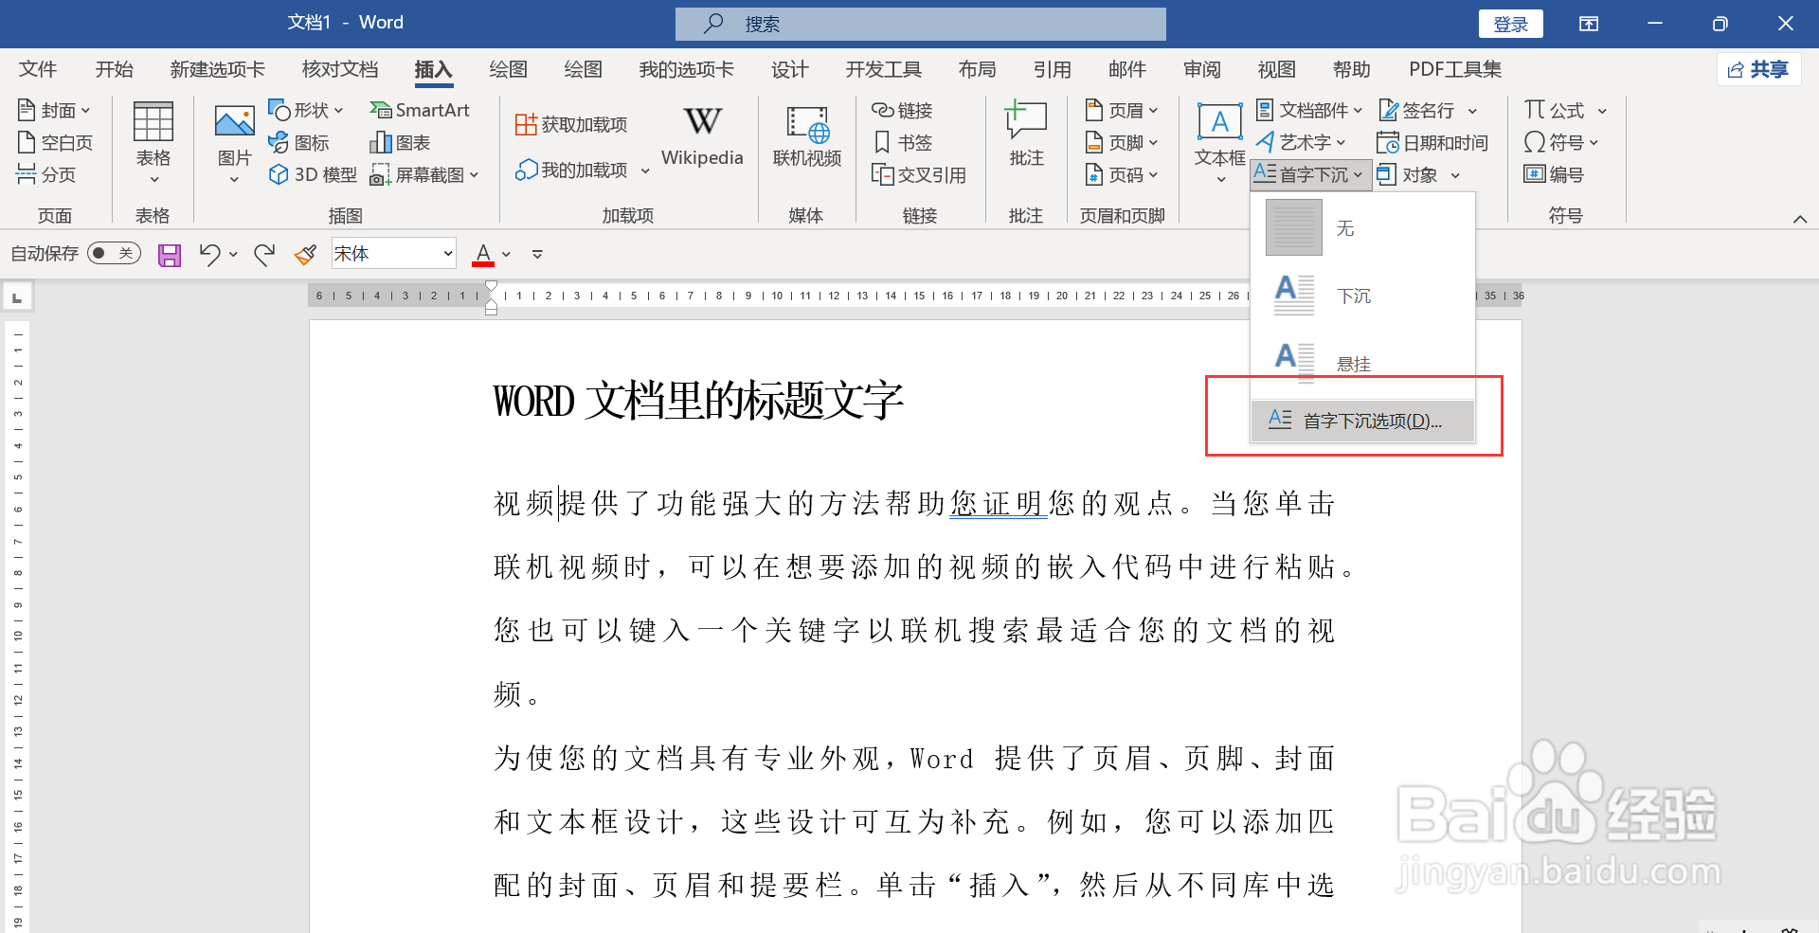1819x933 pixels.
Task: Switch to the 引用 References tab
Action: coord(1052,69)
